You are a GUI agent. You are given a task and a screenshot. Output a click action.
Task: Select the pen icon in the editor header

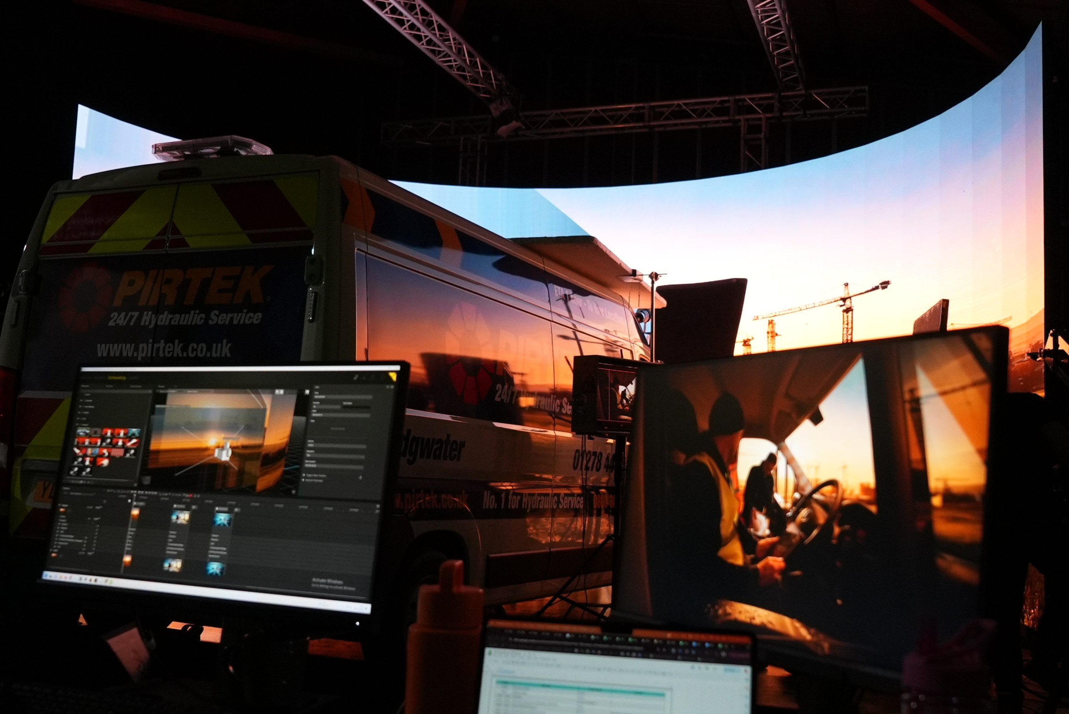point(356,378)
